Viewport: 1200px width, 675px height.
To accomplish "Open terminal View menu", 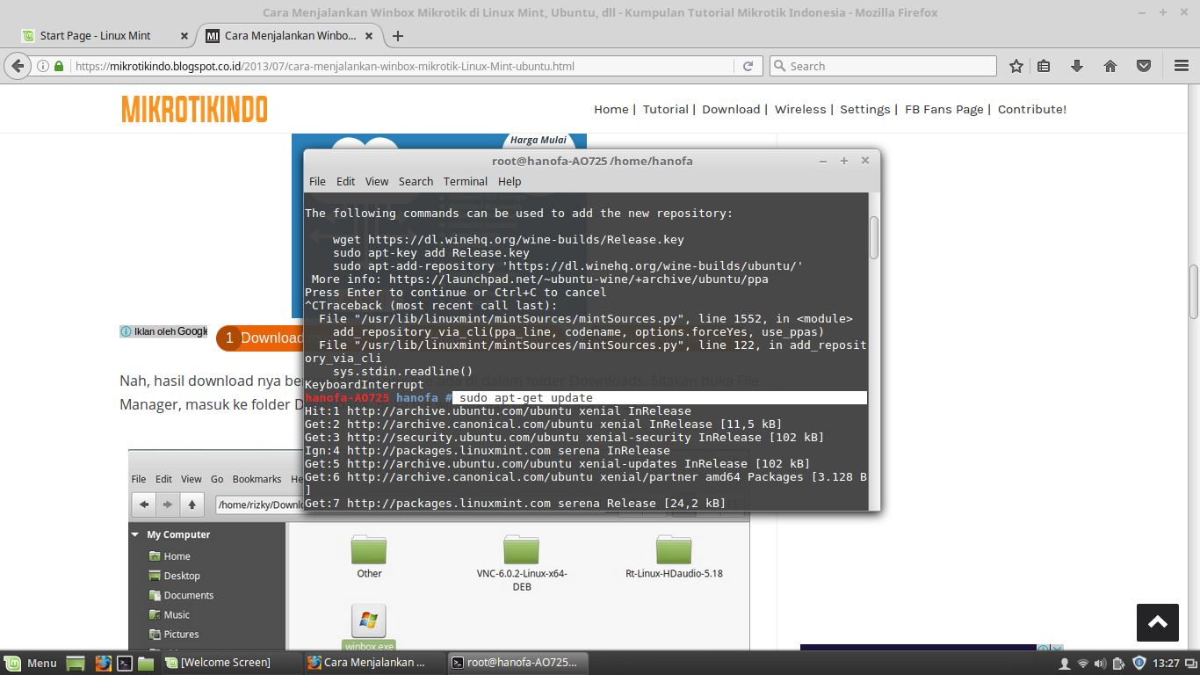I will point(377,181).
